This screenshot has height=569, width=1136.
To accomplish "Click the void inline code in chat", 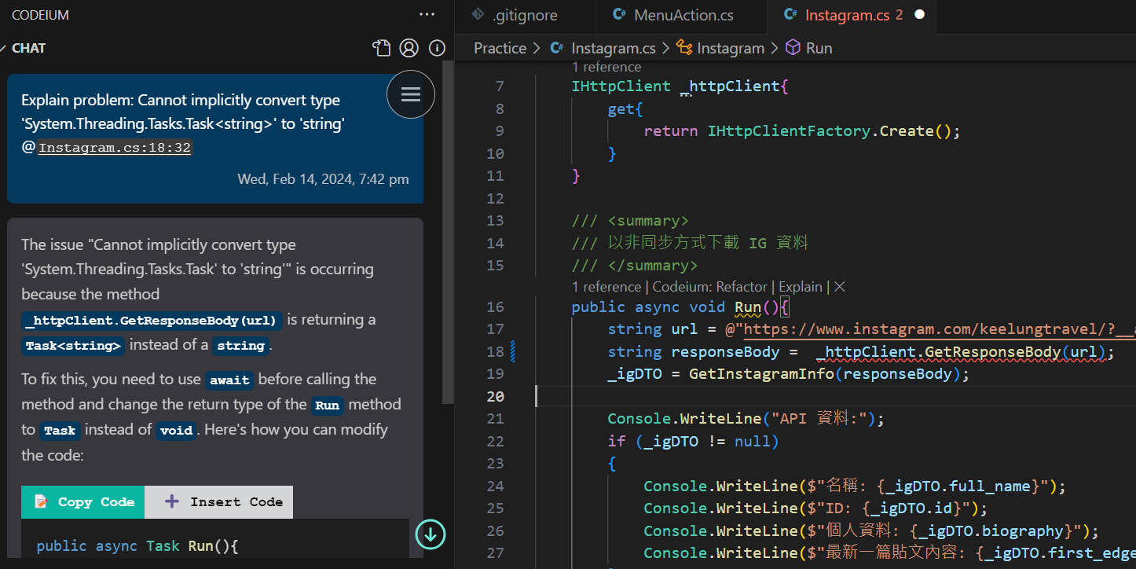I will (x=176, y=431).
